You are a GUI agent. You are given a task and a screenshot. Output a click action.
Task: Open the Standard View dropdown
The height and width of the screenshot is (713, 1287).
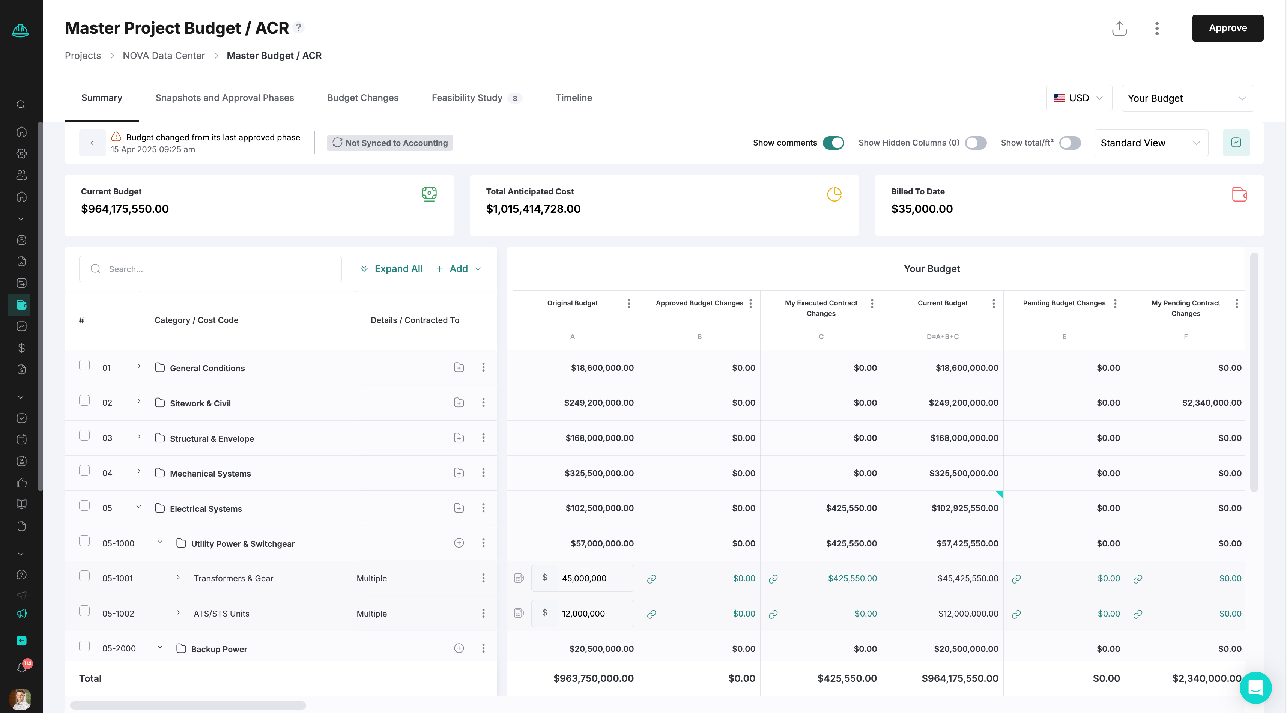(x=1150, y=143)
